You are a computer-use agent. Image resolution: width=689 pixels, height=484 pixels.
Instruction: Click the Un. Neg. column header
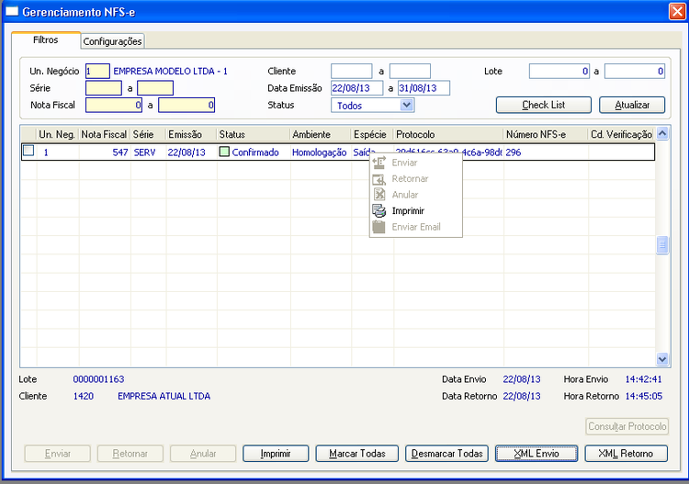57,134
